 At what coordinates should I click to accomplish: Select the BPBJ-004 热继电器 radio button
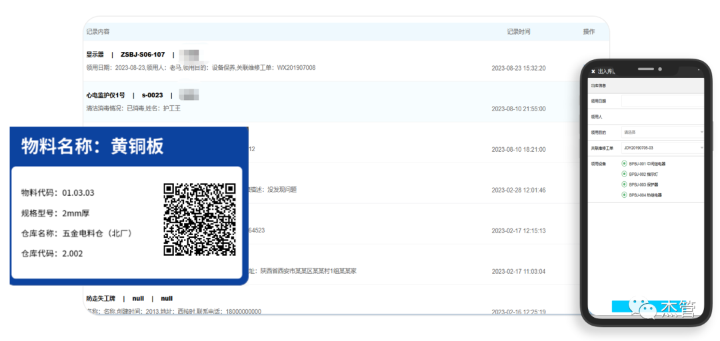[624, 195]
